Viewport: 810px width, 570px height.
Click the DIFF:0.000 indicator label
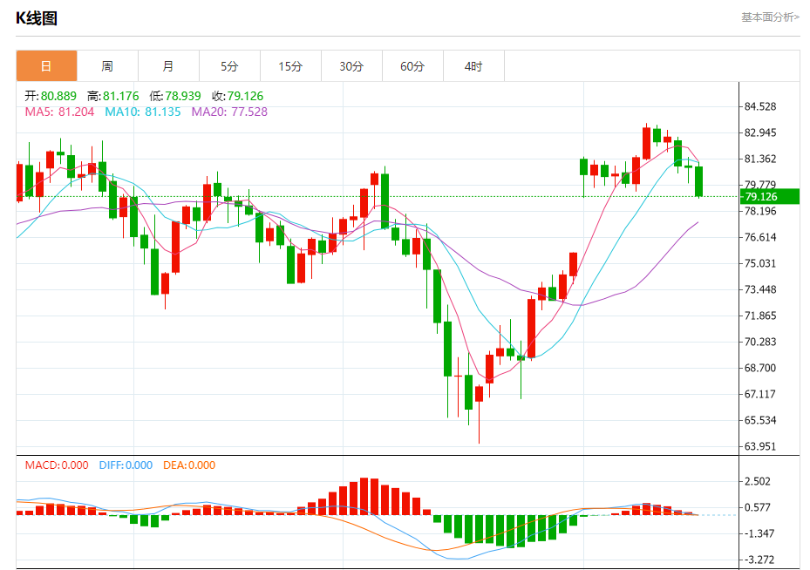[x=126, y=465]
